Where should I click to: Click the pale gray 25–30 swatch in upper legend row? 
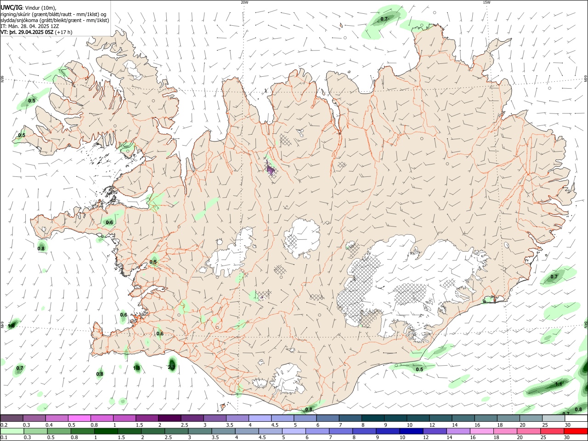tap(553, 418)
